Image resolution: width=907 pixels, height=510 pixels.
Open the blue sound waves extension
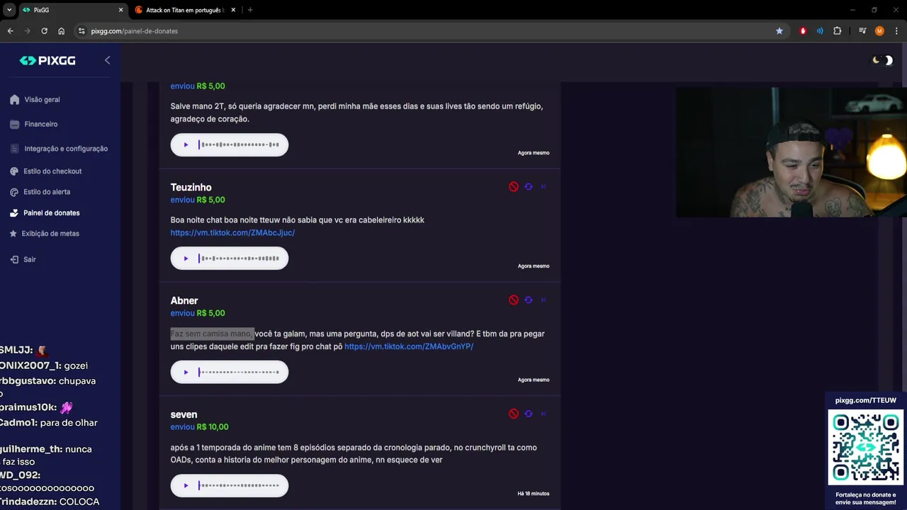pos(820,31)
